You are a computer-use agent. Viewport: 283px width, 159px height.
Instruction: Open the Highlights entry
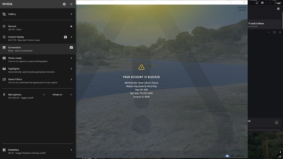coord(38,70)
